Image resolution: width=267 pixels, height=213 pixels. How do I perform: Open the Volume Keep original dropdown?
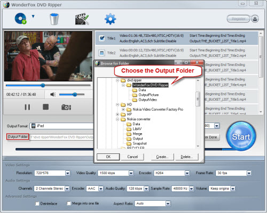(x=233, y=189)
